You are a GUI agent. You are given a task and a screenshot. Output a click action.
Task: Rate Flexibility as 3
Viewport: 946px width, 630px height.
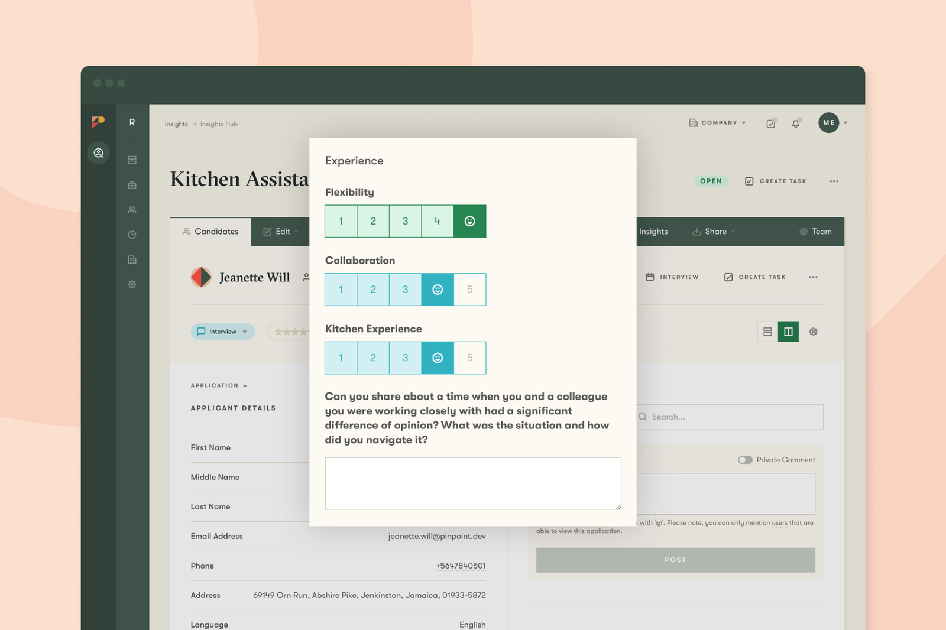point(405,221)
